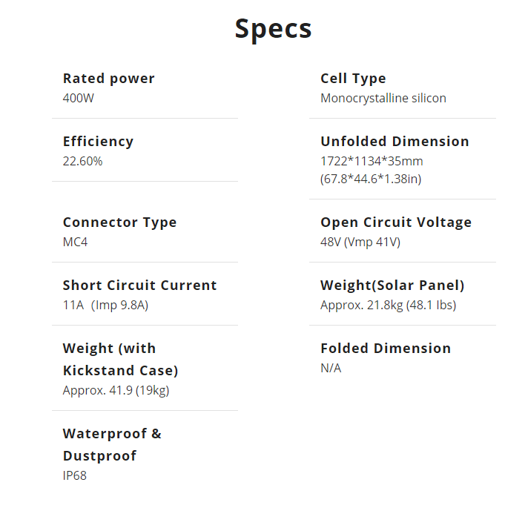Click the 11A (Imp 9.8A) value
Image resolution: width=525 pixels, height=531 pixels.
click(105, 305)
